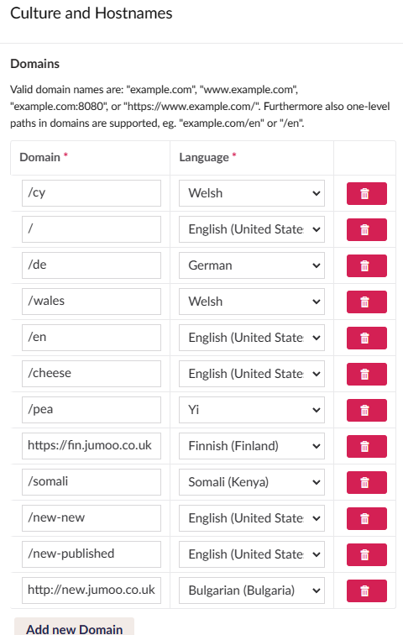Open the Somali (Kenya) language dropdown
Image resolution: width=403 pixels, height=635 pixels.
tap(252, 482)
